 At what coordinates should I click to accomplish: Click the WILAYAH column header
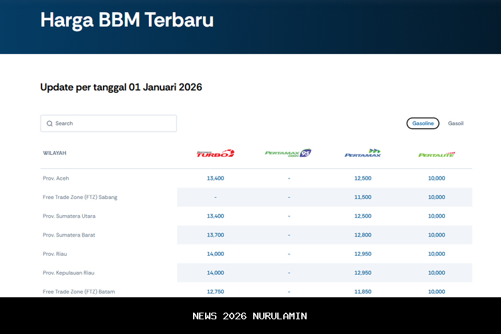[x=55, y=153]
